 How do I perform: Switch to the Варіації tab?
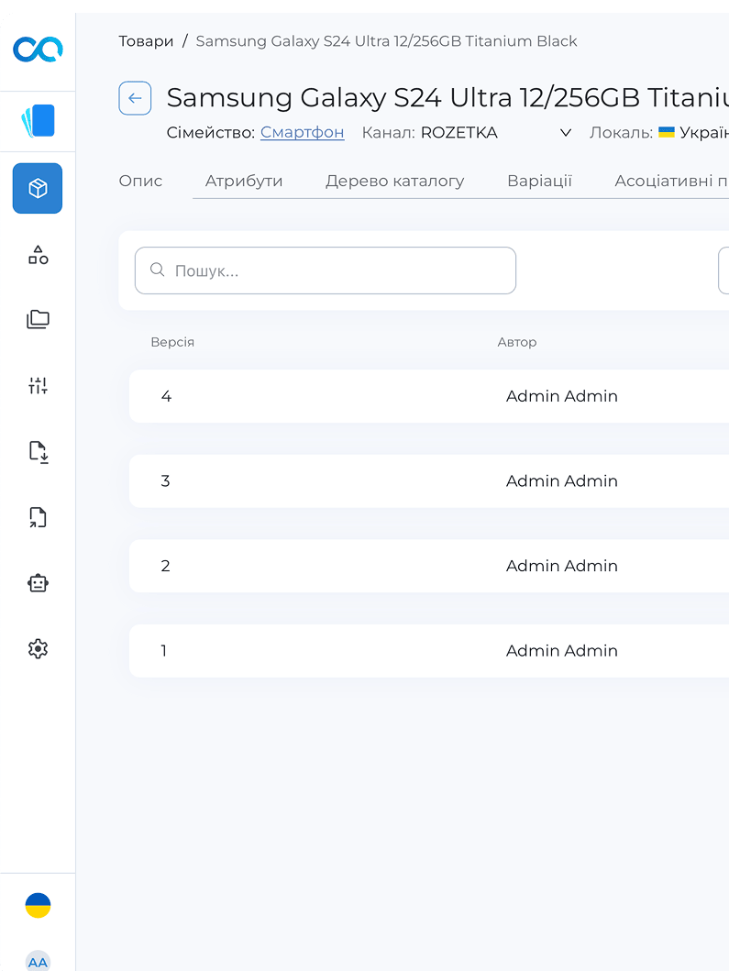539,181
